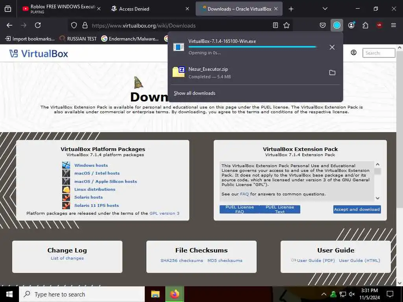Open a new browser tab

tap(291, 9)
